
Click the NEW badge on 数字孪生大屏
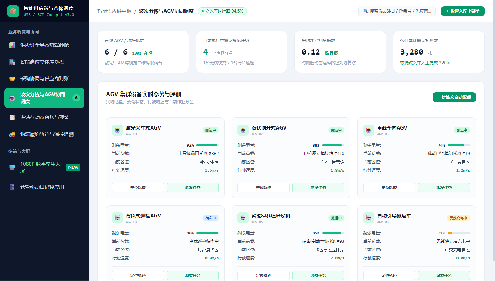coord(73,167)
